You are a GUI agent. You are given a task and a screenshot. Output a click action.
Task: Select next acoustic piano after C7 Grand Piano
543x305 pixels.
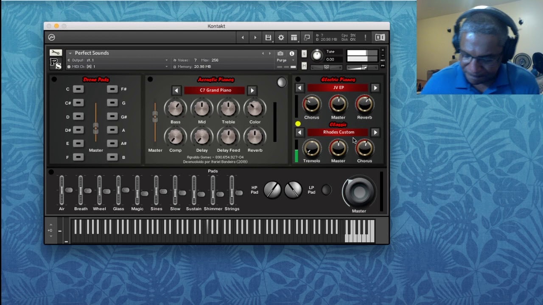252,90
